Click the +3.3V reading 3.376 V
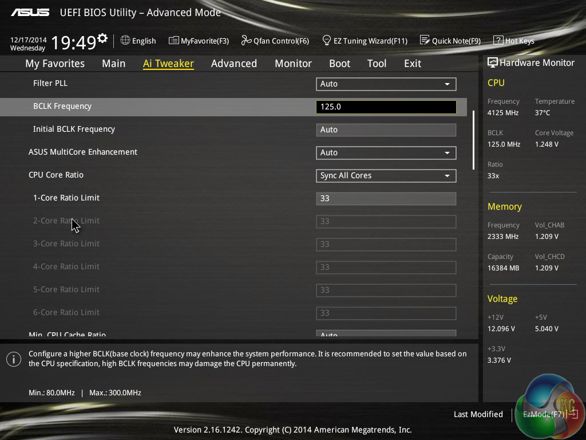 [499, 360]
